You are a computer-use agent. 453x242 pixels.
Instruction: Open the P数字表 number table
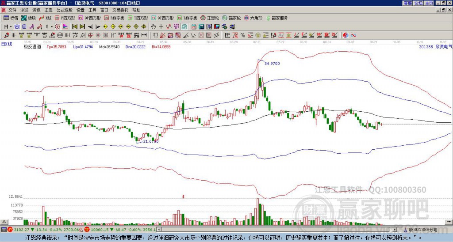114,18
